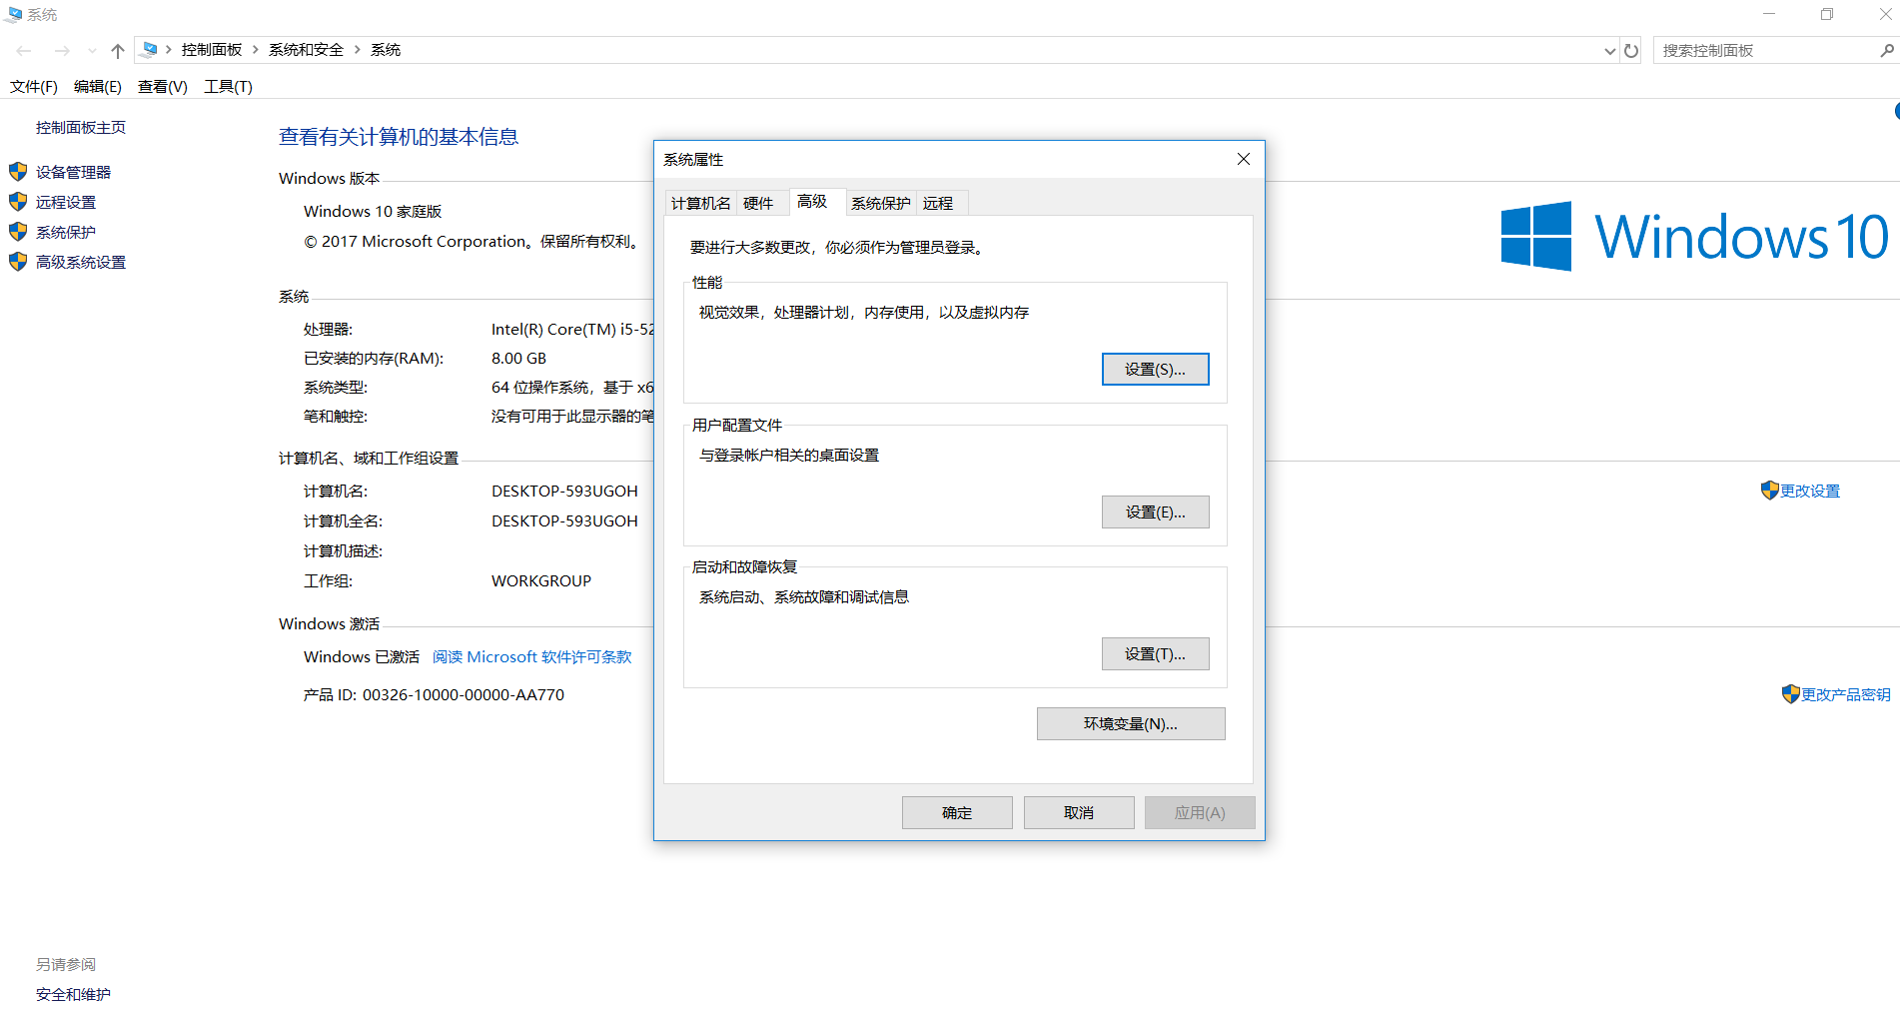Screen dimensions: 1900x1017
Task: Click the shield icon beside 设备管理器
Action: (18, 172)
